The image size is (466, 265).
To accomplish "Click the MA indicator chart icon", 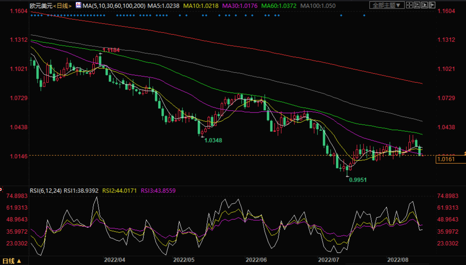I will [x=78, y=5].
